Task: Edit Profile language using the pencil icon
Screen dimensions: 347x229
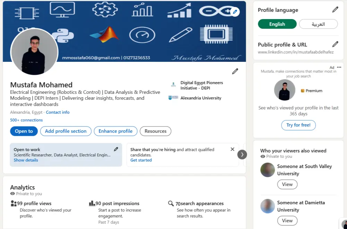Action: pos(335,10)
